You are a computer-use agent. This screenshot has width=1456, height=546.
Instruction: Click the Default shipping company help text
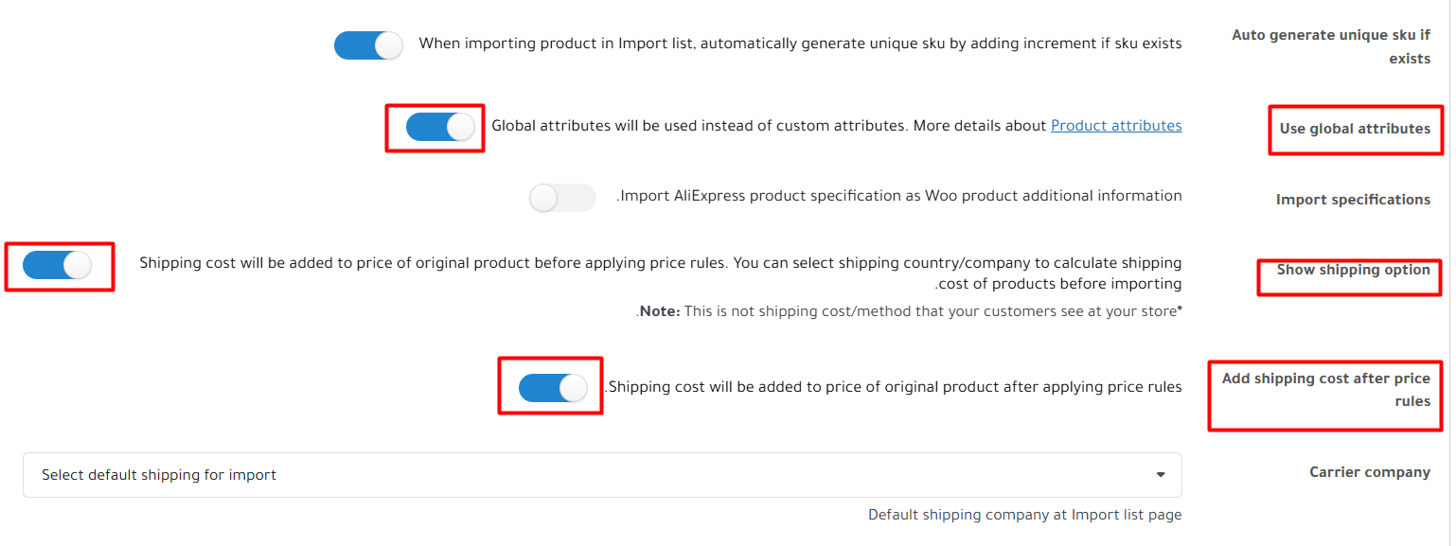point(1024,516)
